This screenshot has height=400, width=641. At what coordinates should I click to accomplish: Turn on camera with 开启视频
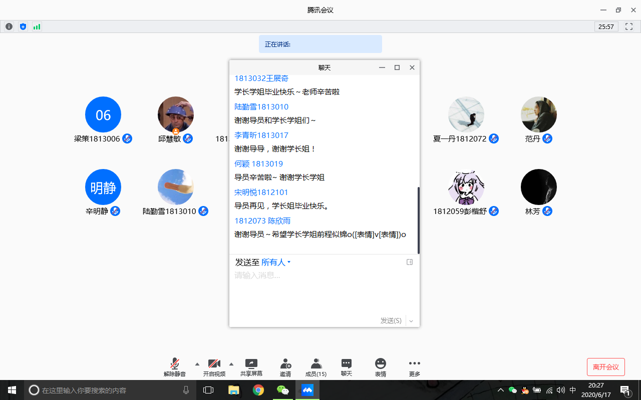point(214,367)
